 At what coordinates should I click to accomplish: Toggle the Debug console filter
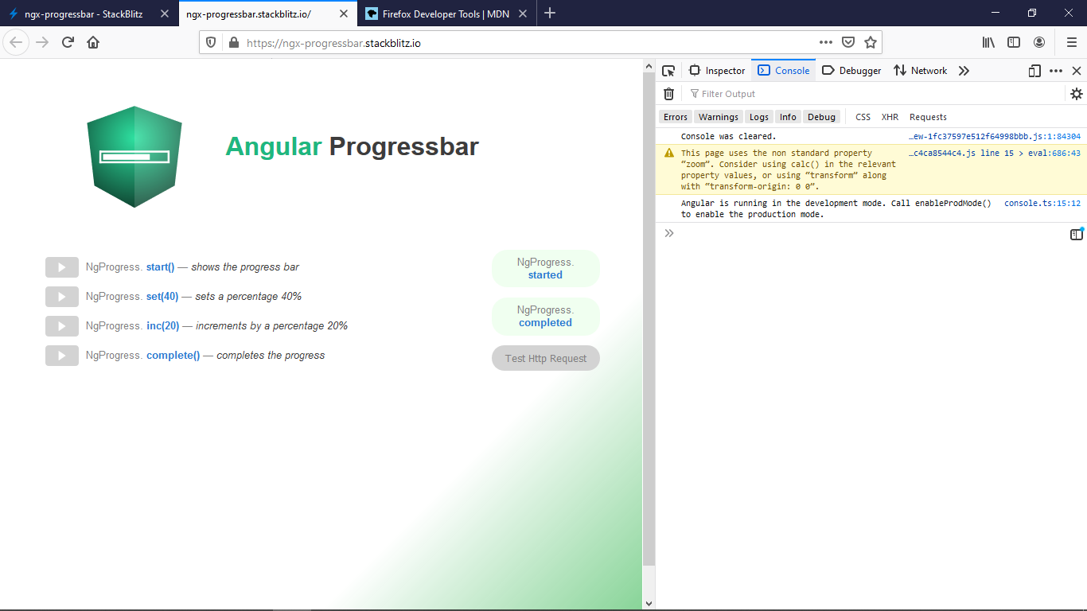(x=821, y=116)
